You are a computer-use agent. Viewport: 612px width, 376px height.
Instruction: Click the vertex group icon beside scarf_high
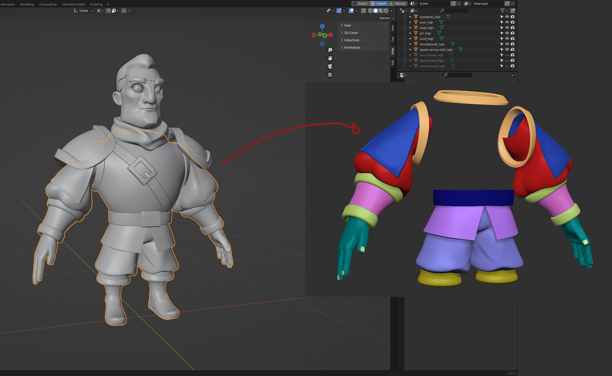[x=442, y=39]
